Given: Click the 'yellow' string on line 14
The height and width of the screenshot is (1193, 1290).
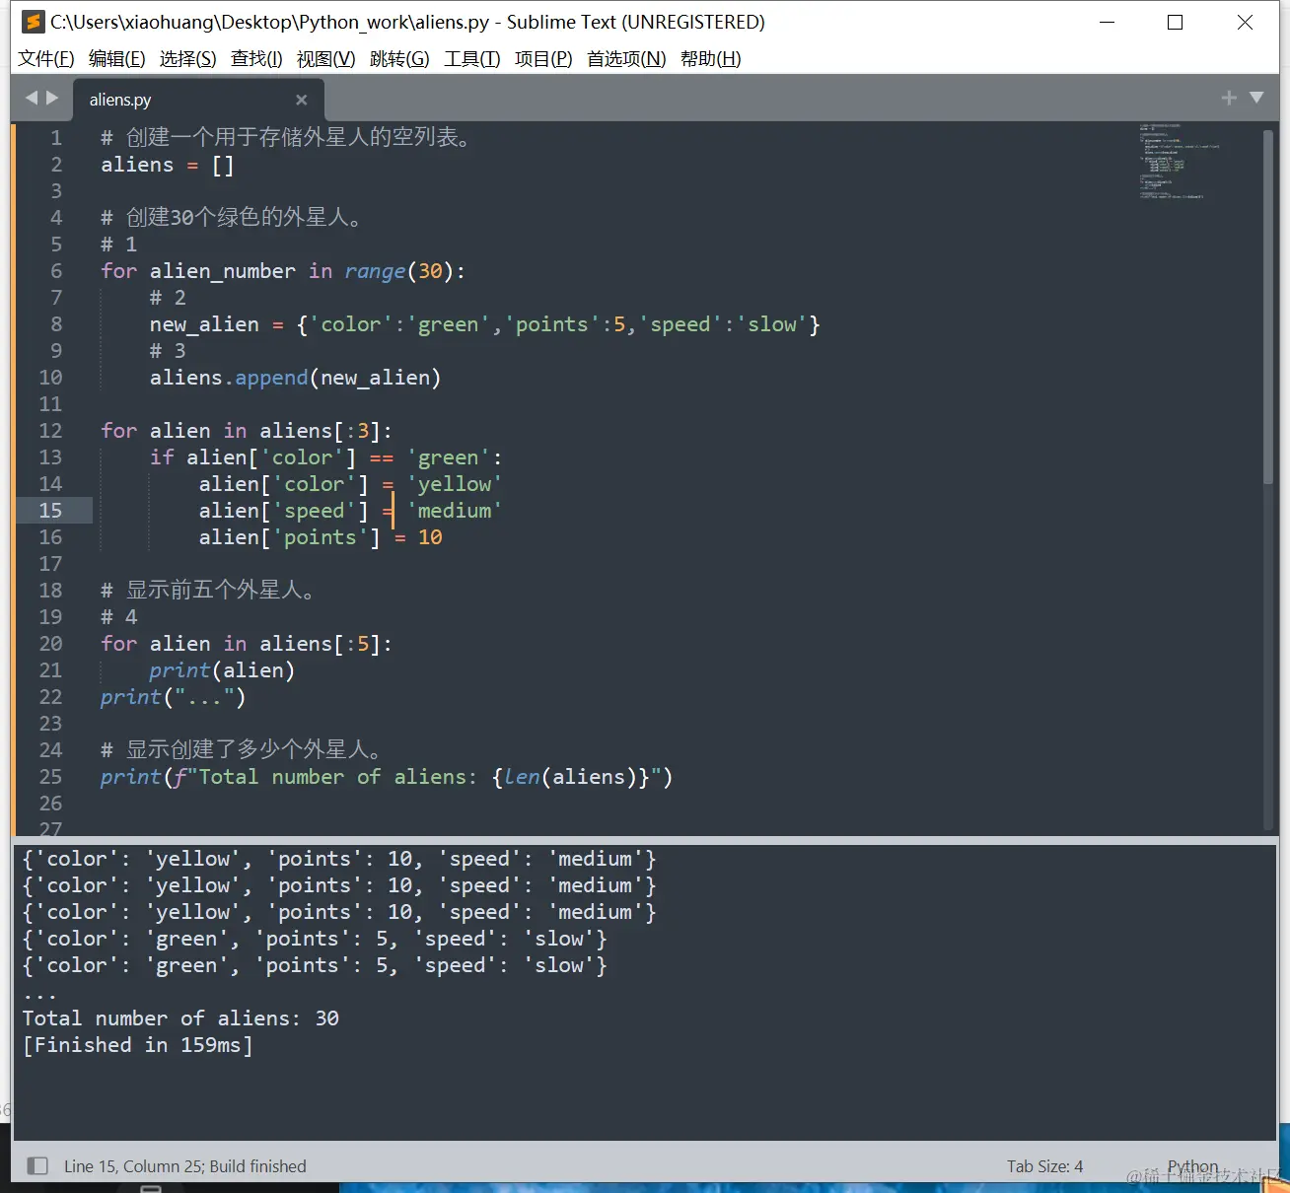Looking at the screenshot, I should coord(455,484).
